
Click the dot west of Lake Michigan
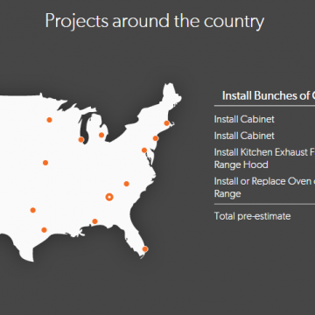[x=81, y=140]
